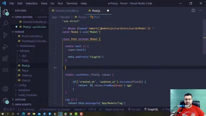This screenshot has width=206, height=116.
Task: Open the Mail app from taskbar
Action: coord(39,114)
